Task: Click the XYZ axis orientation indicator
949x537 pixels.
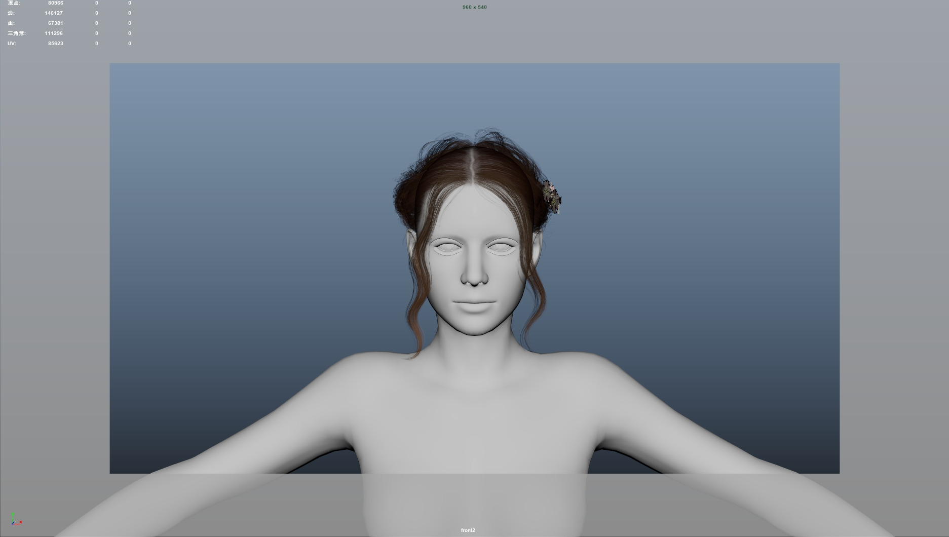Action: pyautogui.click(x=16, y=519)
